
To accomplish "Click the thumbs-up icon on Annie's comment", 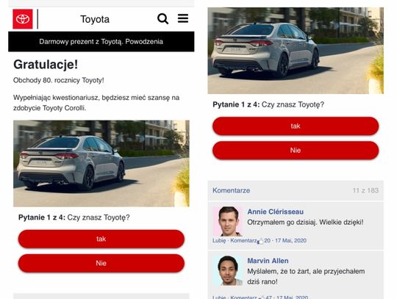I will (x=260, y=241).
